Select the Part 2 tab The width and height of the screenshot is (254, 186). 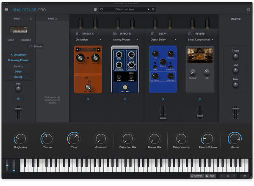pyautogui.click(x=52, y=19)
